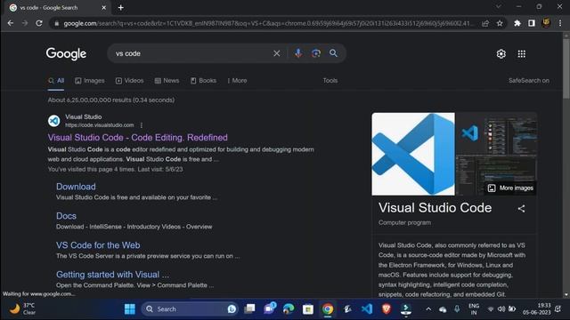Click Chrome icon in taskbar
Screen dimensions: 570x320
point(327,309)
